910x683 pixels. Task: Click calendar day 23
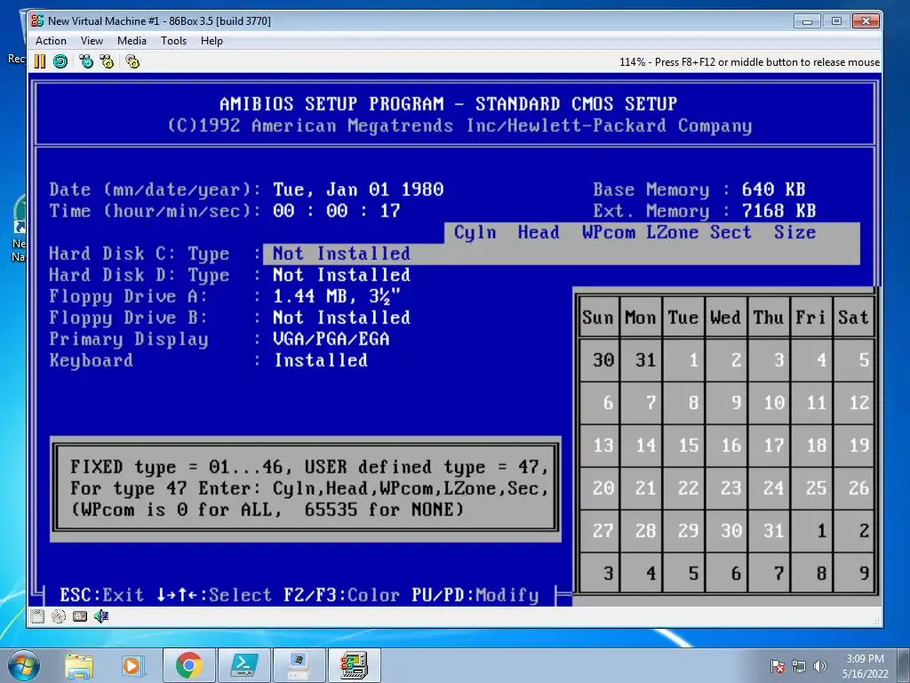point(730,488)
